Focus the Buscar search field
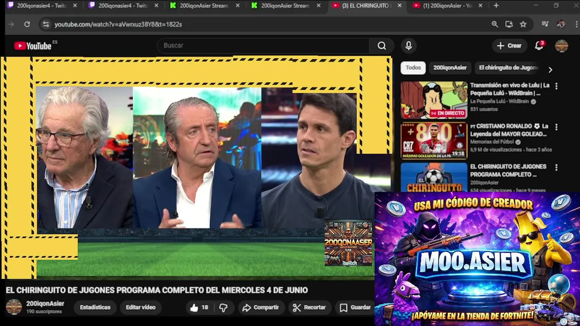This screenshot has height=326, width=580. tap(263, 46)
